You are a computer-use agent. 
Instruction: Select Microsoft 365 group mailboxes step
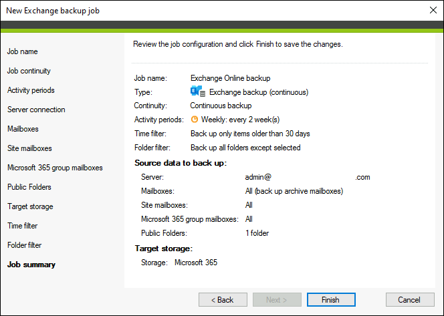pos(55,168)
